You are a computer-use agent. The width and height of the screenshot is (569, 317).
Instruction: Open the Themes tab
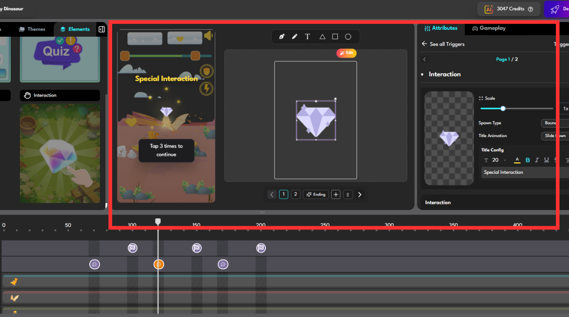(32, 29)
